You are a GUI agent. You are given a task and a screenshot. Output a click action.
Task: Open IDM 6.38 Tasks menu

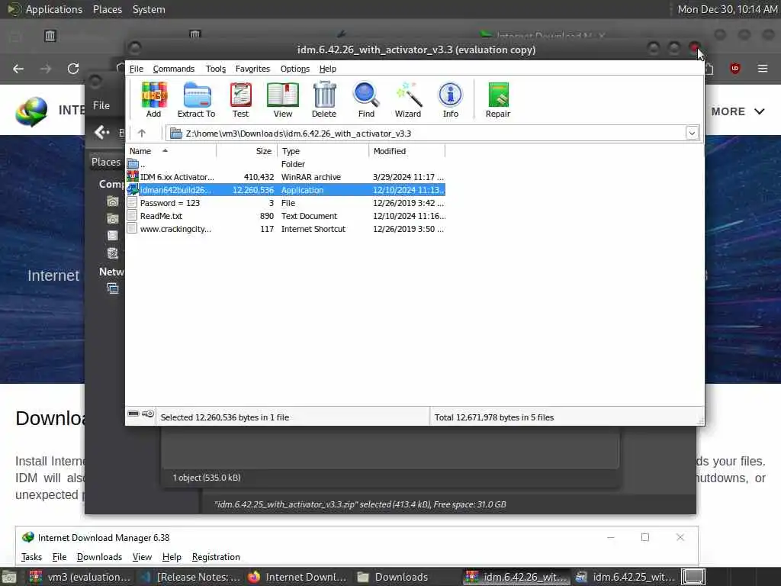31,557
